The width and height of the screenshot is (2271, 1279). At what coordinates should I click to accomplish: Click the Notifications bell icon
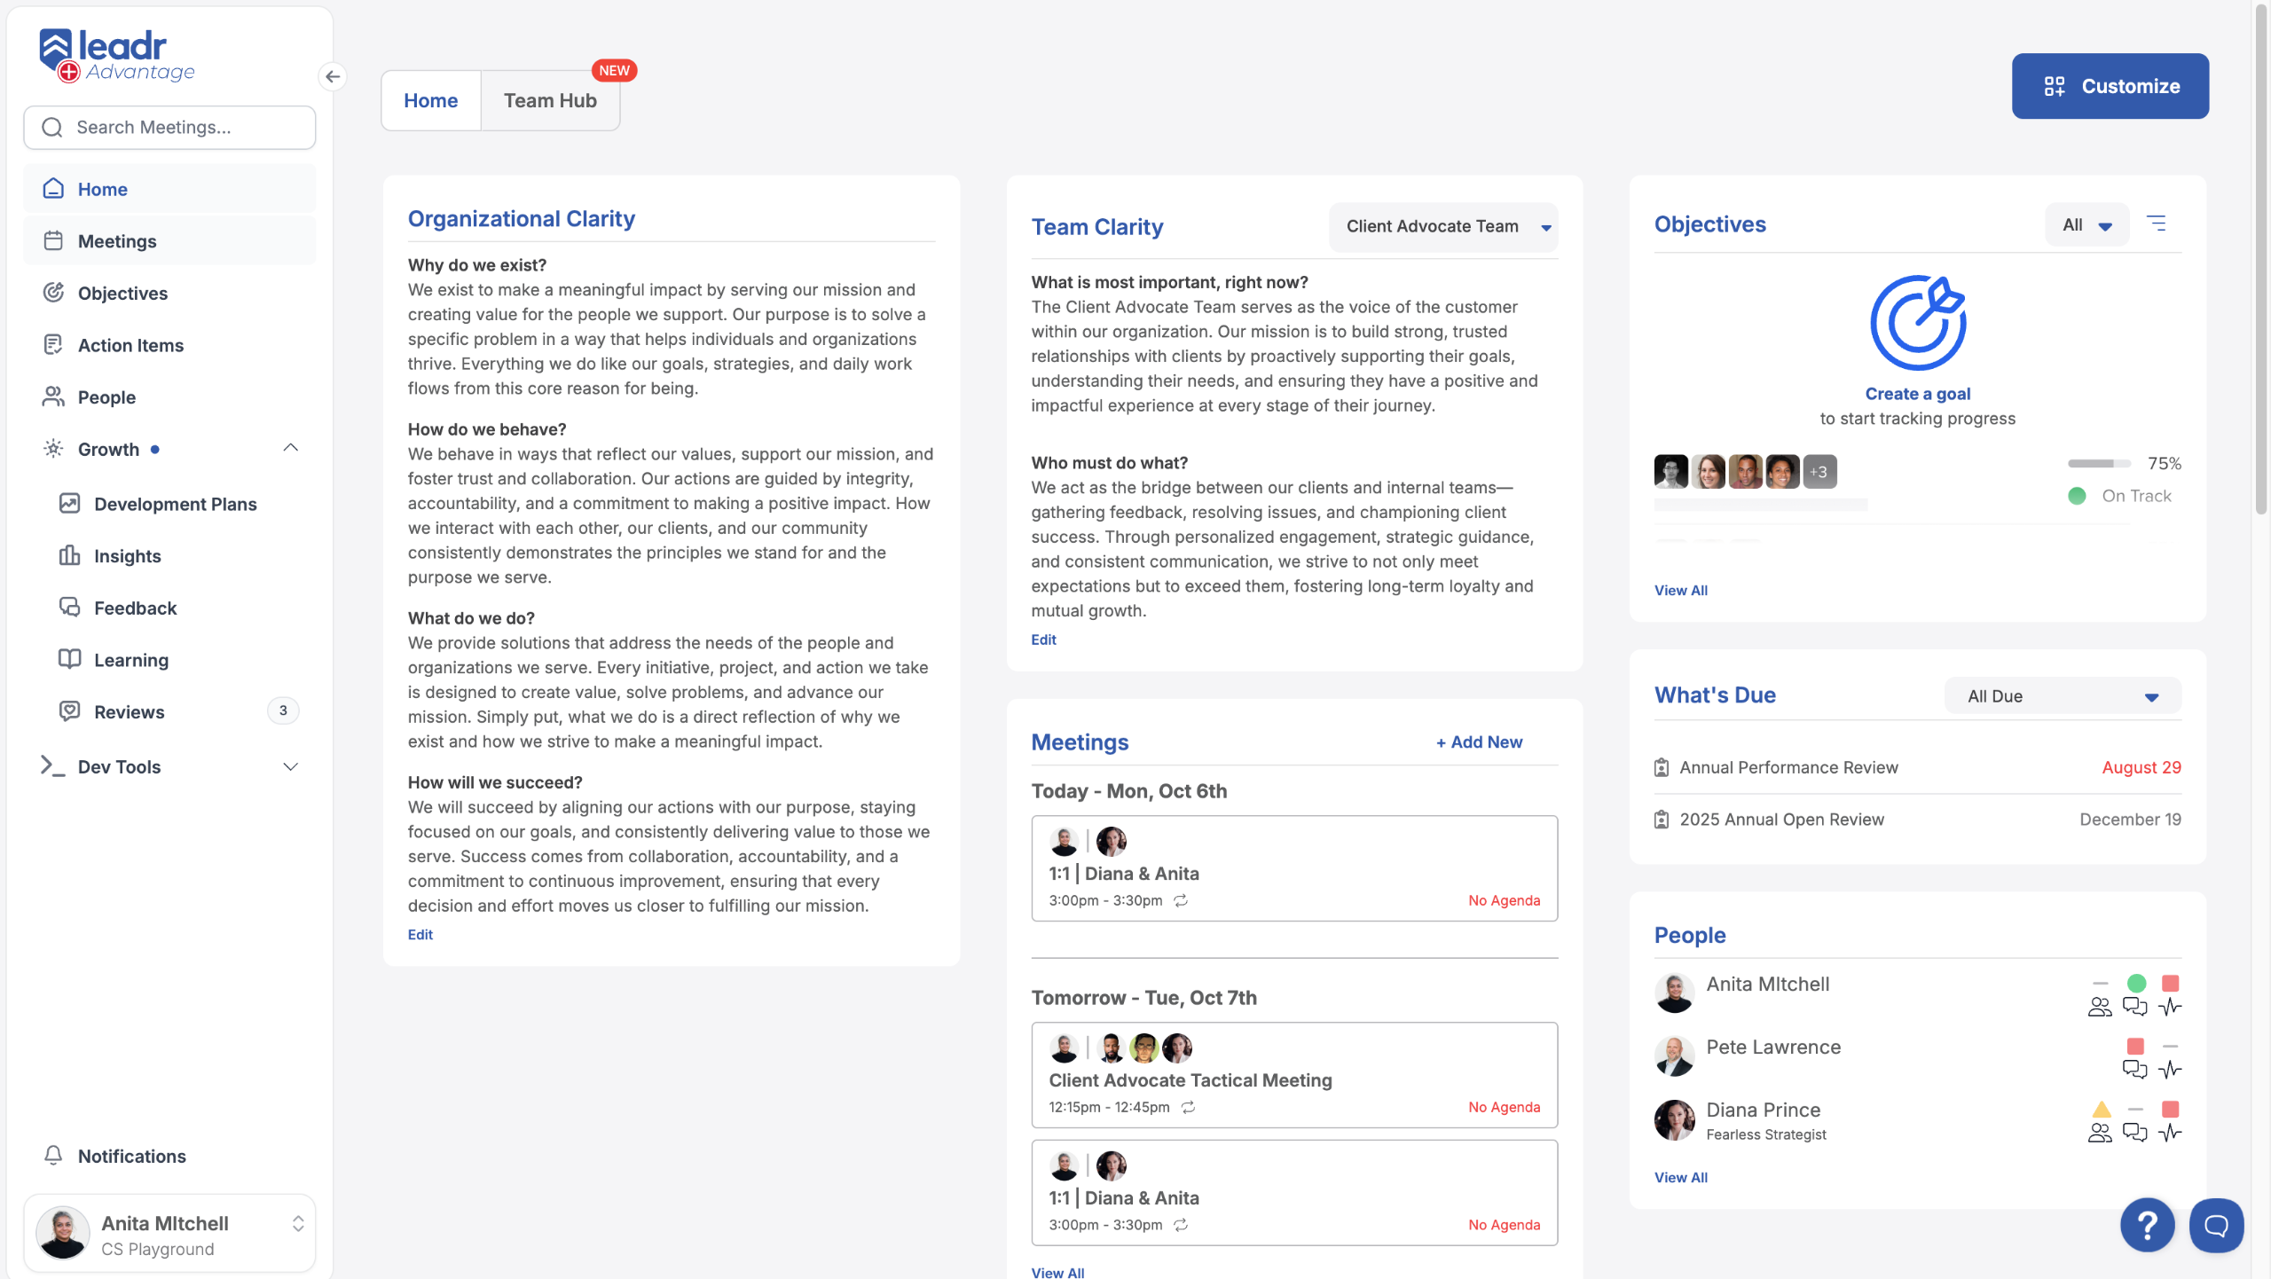pos(53,1155)
